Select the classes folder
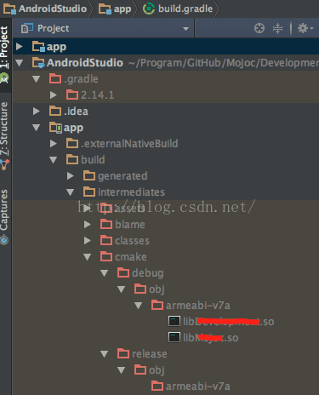Image resolution: width=319 pixels, height=395 pixels. point(125,241)
